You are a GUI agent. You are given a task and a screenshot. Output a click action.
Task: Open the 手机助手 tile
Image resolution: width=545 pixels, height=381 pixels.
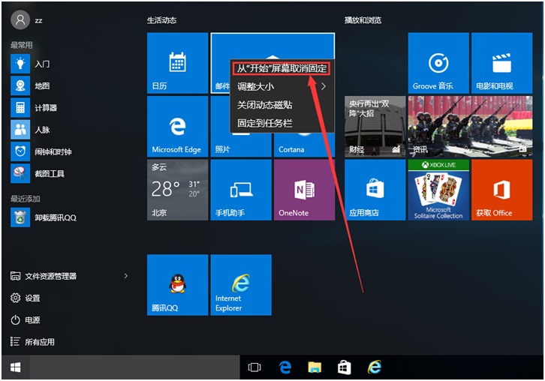click(x=240, y=190)
